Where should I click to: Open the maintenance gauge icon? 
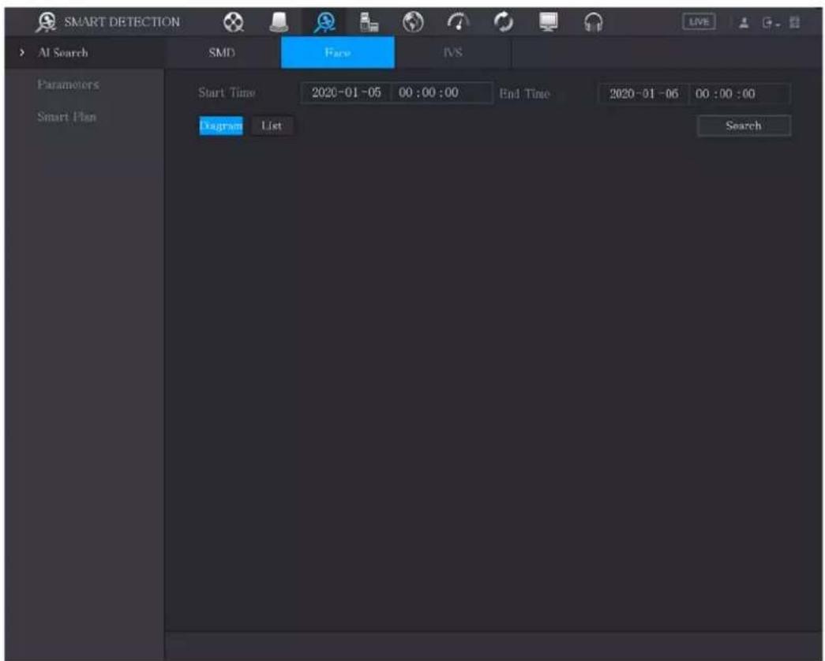458,22
